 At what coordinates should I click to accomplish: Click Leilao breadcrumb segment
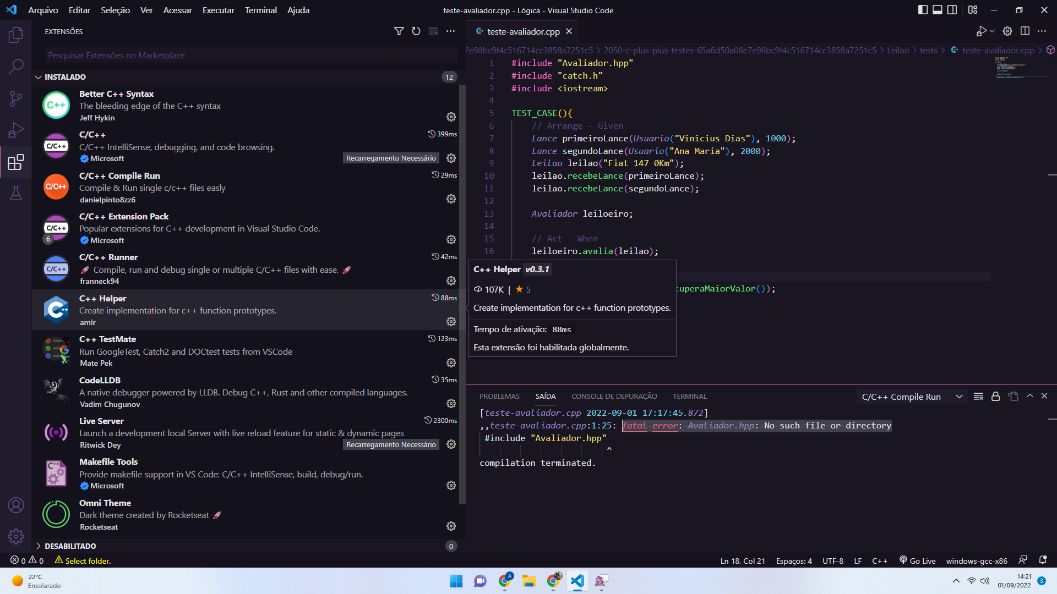[x=898, y=51]
